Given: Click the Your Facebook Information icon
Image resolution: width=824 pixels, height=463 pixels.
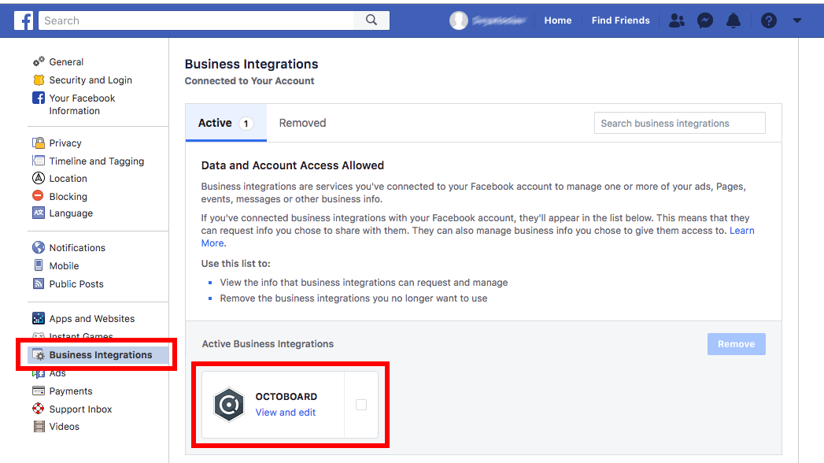Looking at the screenshot, I should (39, 98).
